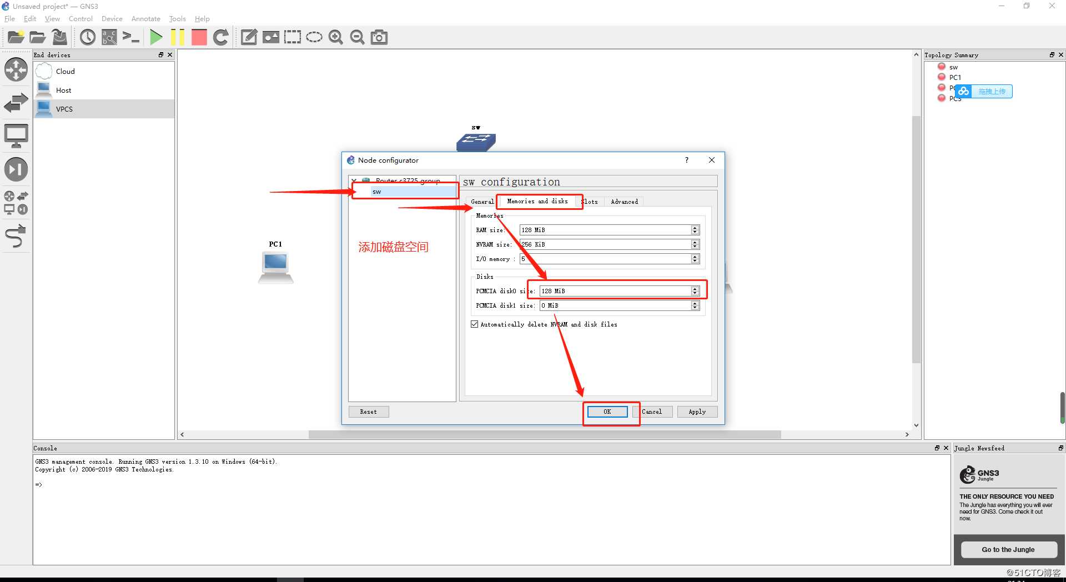The height and width of the screenshot is (582, 1066).
Task: Open the Annotate menu
Action: click(145, 18)
